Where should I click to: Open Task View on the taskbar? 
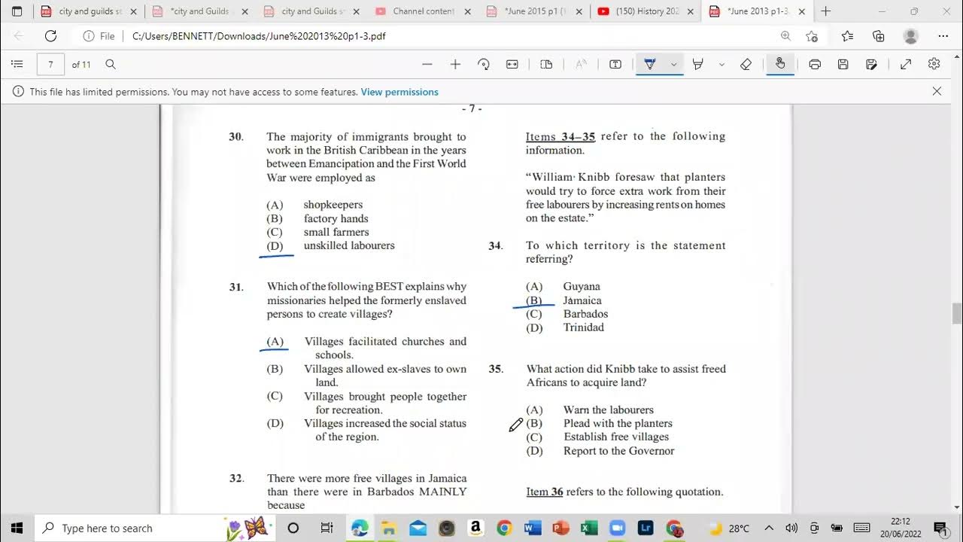point(327,528)
